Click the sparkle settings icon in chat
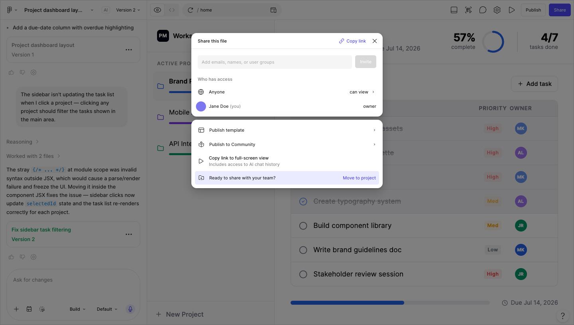 pyautogui.click(x=42, y=309)
